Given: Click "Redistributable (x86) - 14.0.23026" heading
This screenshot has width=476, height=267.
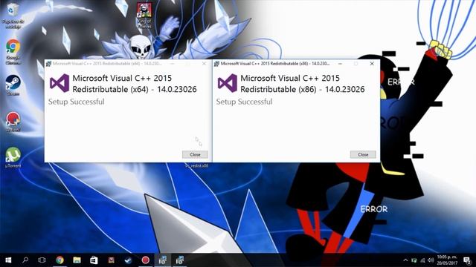Looking at the screenshot, I should (303, 89).
